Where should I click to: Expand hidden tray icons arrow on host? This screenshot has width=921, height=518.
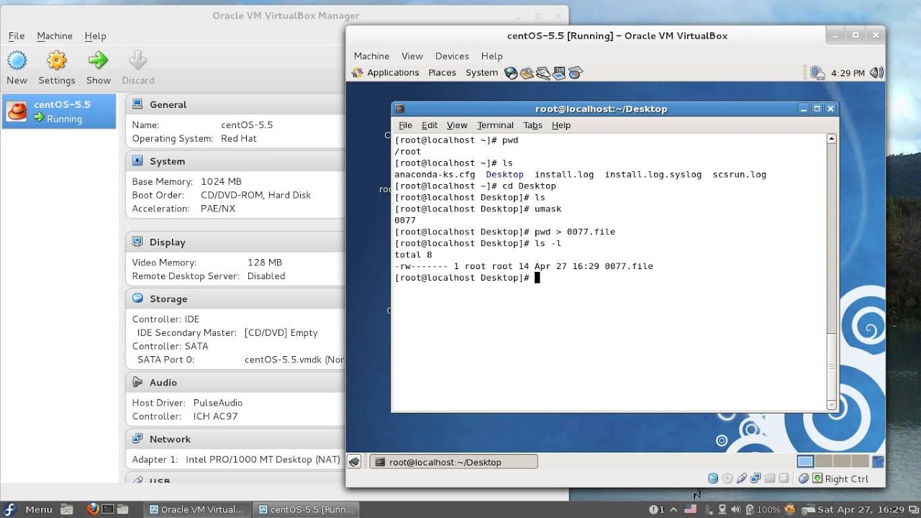[x=673, y=509]
